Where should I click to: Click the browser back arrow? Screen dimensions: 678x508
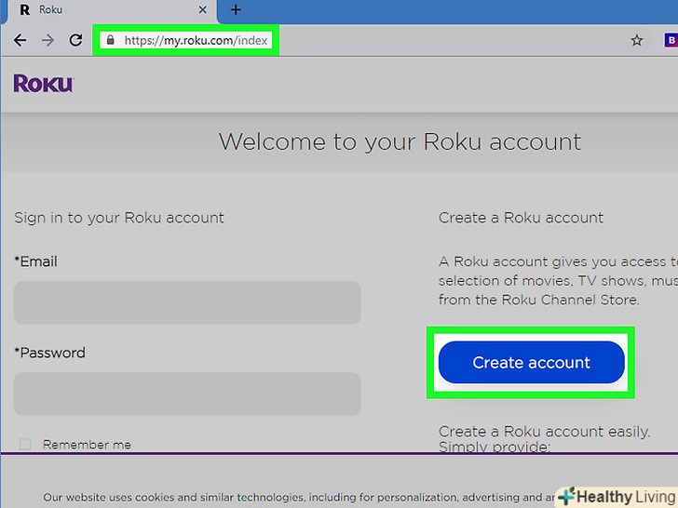click(x=19, y=41)
